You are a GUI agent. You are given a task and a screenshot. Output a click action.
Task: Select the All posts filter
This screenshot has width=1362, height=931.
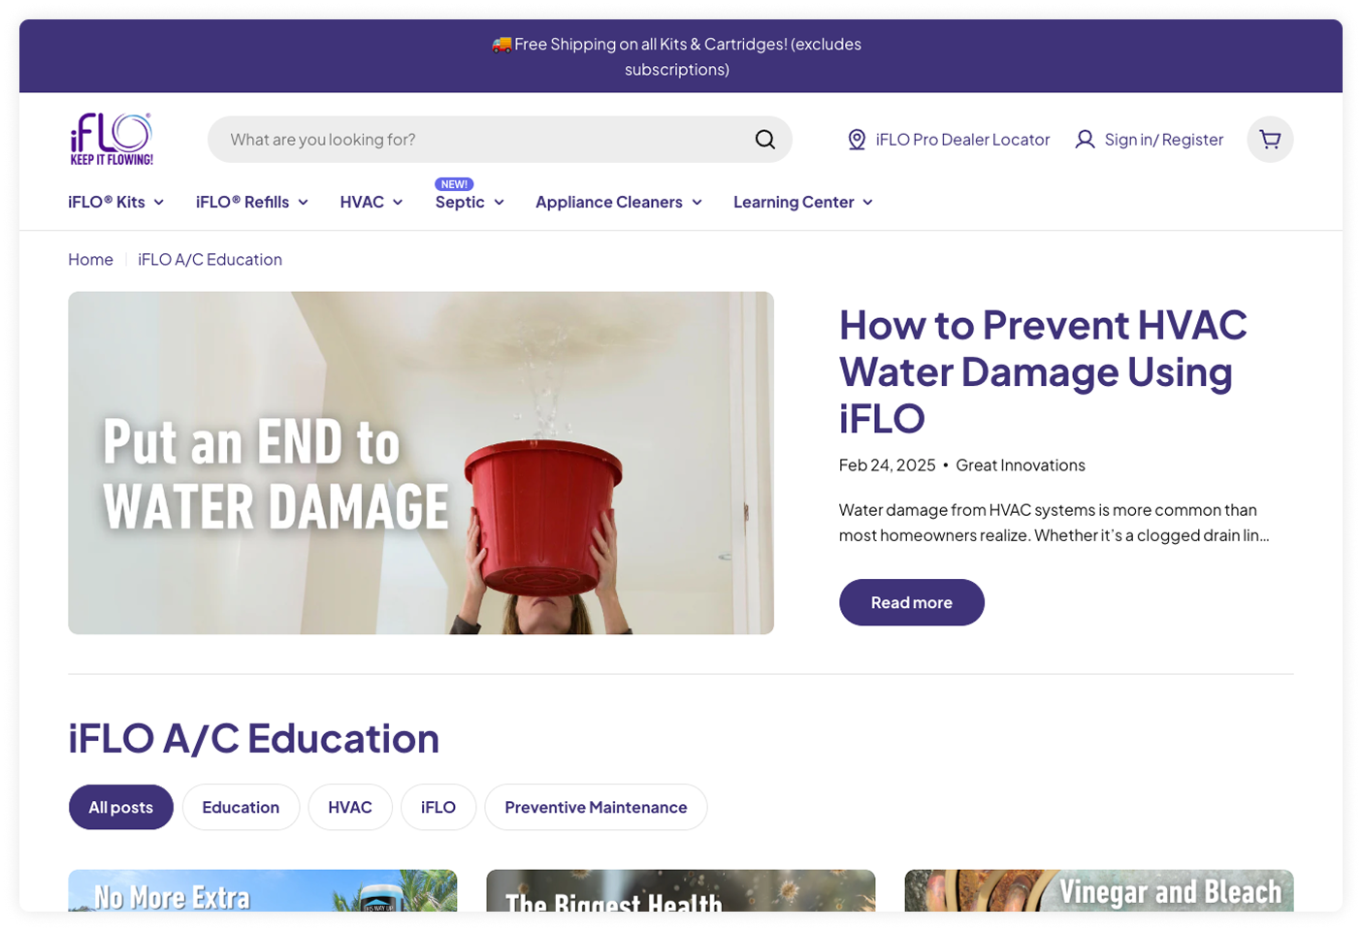pyautogui.click(x=121, y=807)
